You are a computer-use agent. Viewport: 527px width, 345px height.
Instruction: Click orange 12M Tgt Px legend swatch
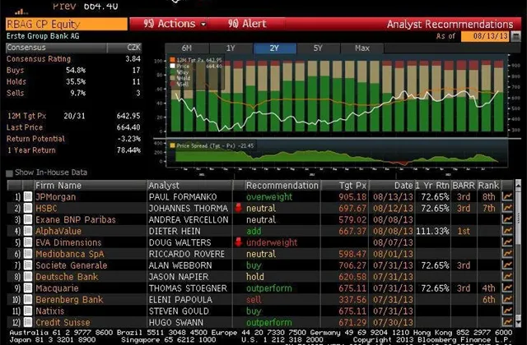tap(173, 60)
